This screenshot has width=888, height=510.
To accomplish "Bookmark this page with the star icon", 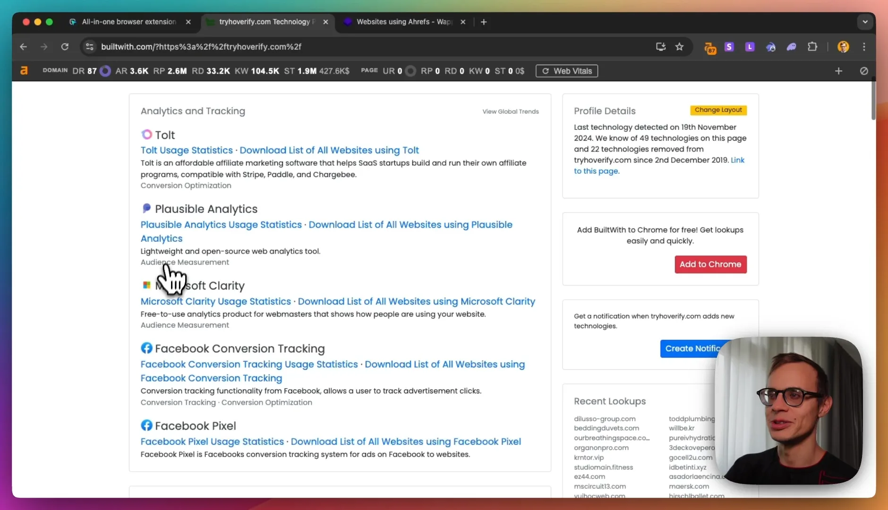I will (679, 47).
